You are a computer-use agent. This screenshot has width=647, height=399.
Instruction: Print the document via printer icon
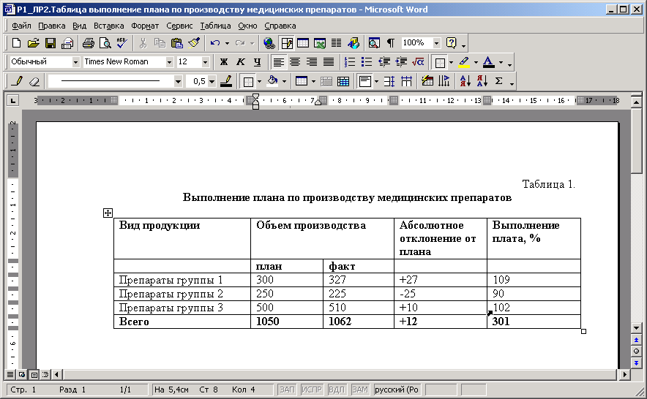pyautogui.click(x=89, y=43)
